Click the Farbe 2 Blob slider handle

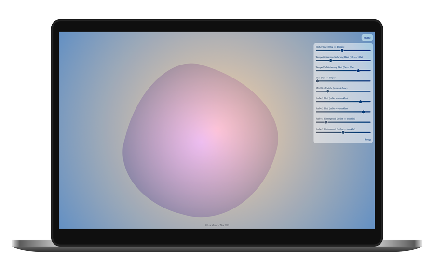pos(364,112)
